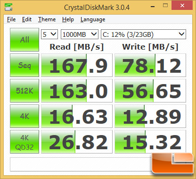Select the 512K read value 163.0
The image size is (196, 179).
(x=77, y=91)
